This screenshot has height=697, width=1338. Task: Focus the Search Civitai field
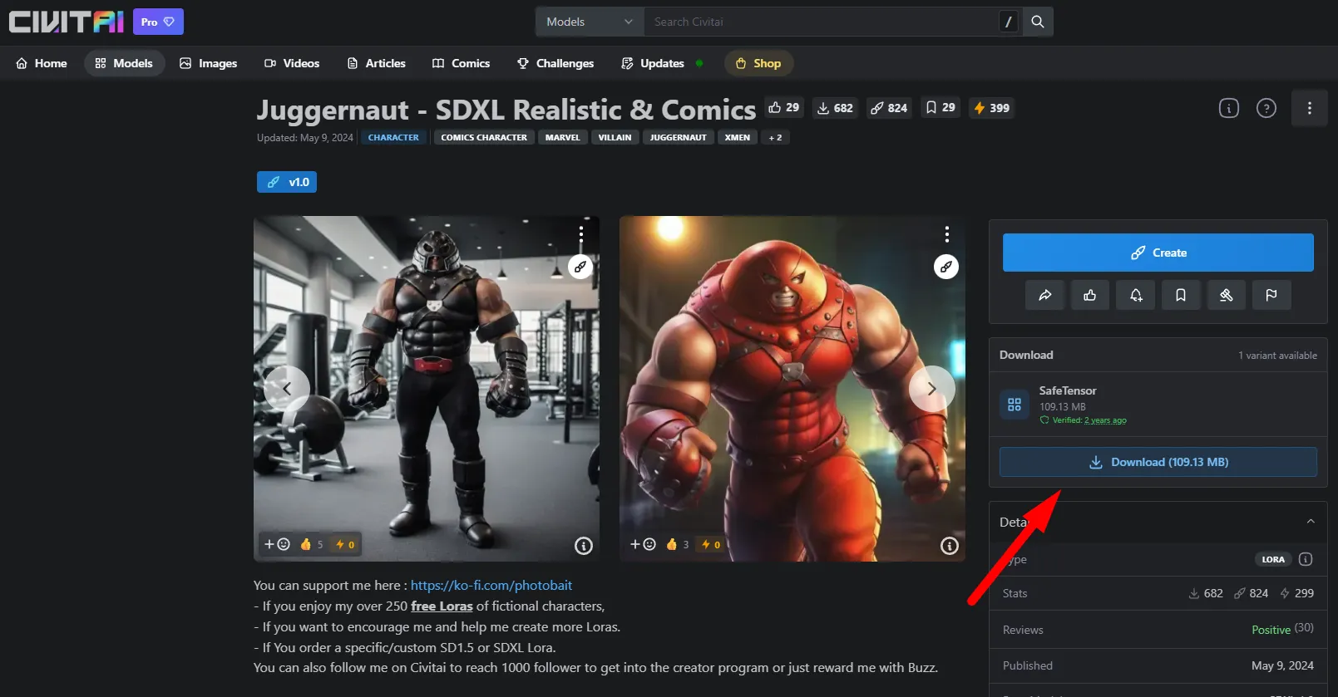pos(821,22)
